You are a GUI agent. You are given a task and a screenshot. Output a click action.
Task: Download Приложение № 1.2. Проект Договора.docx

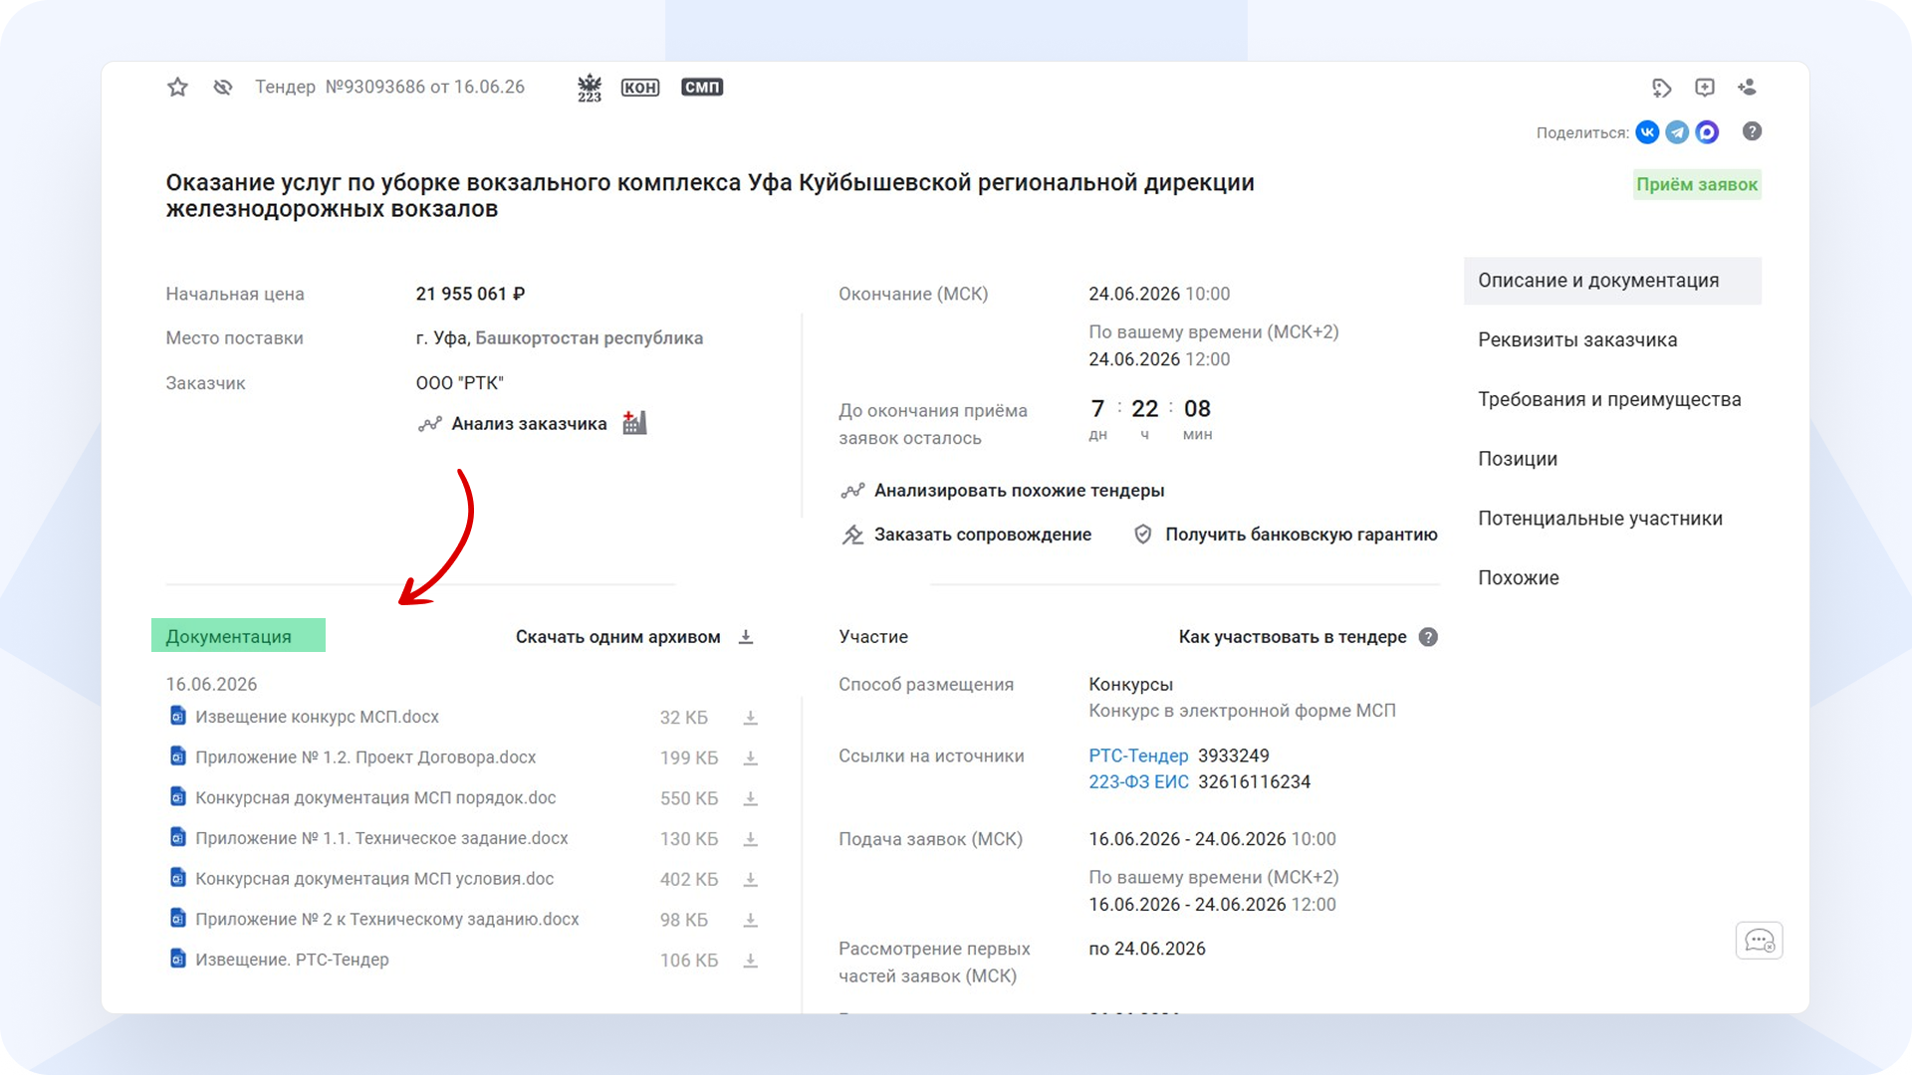pyautogui.click(x=751, y=758)
